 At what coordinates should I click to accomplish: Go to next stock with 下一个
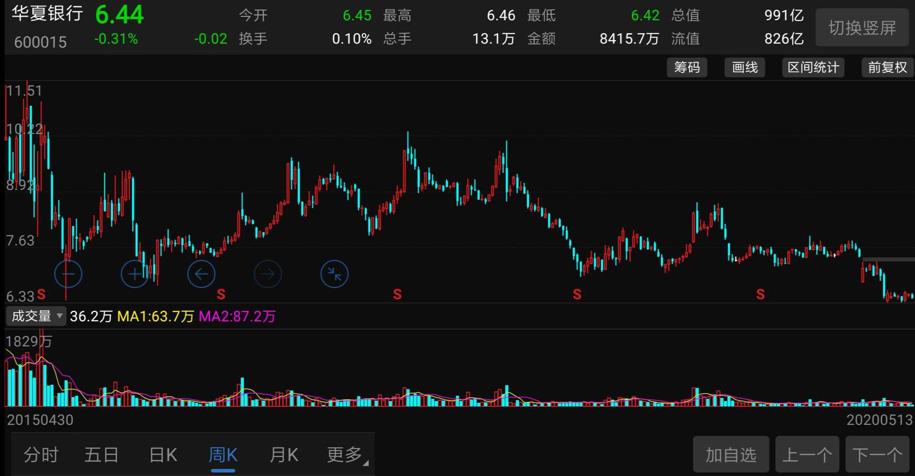pyautogui.click(x=877, y=455)
